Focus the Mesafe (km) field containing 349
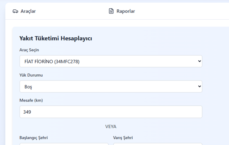 tap(111, 112)
